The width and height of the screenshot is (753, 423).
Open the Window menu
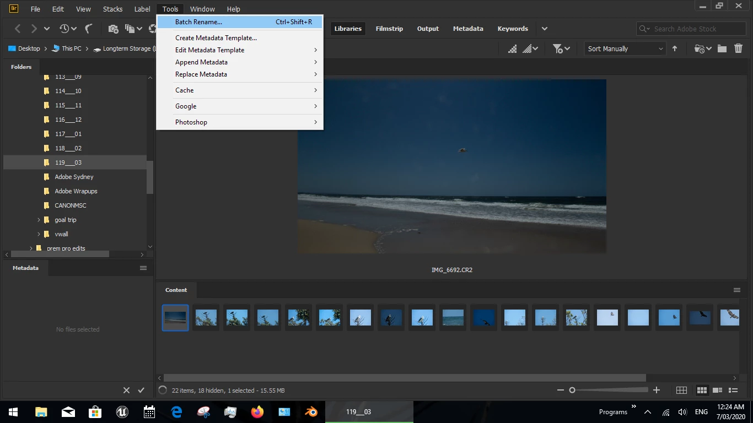(202, 9)
